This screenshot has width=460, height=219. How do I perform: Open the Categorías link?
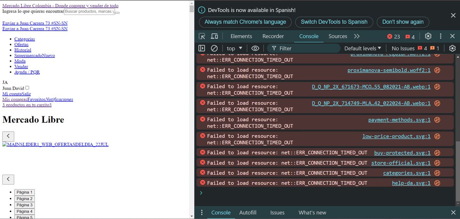click(25, 39)
